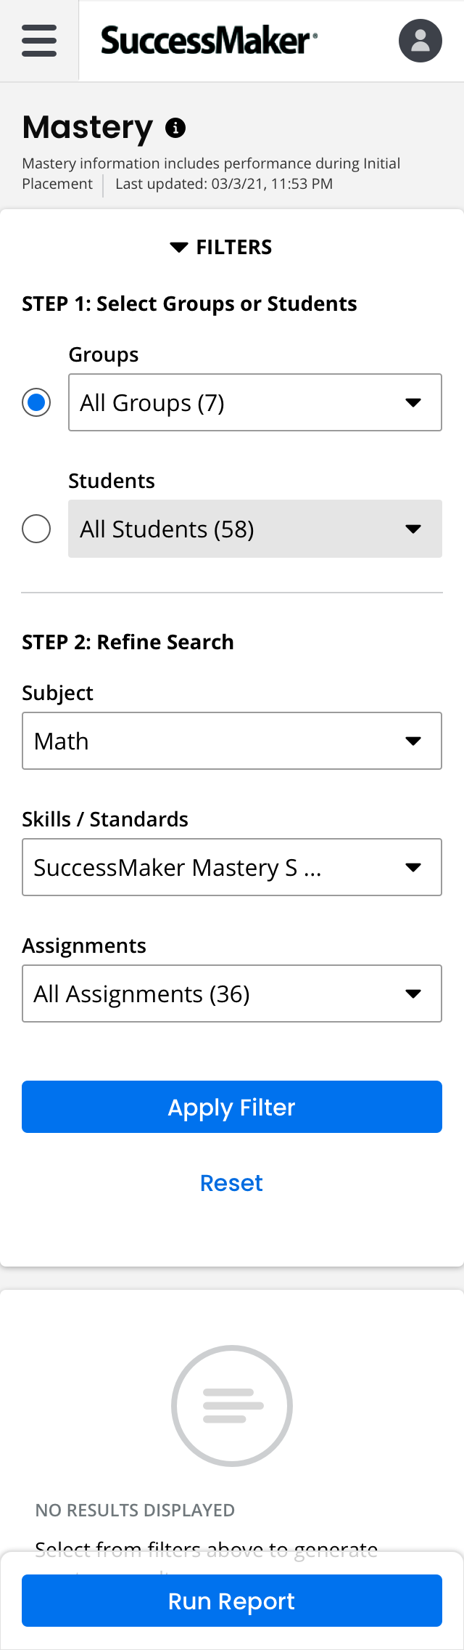The height and width of the screenshot is (1650, 464).
Task: Open the All Assignments (36) dropdown
Action: pyautogui.click(x=232, y=993)
